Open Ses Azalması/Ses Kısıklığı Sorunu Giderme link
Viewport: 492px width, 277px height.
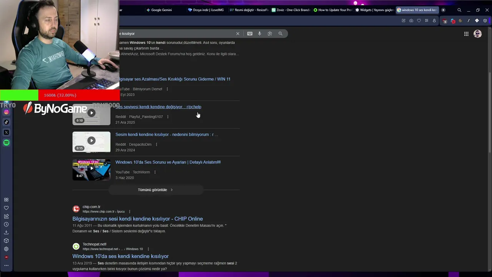point(175,79)
